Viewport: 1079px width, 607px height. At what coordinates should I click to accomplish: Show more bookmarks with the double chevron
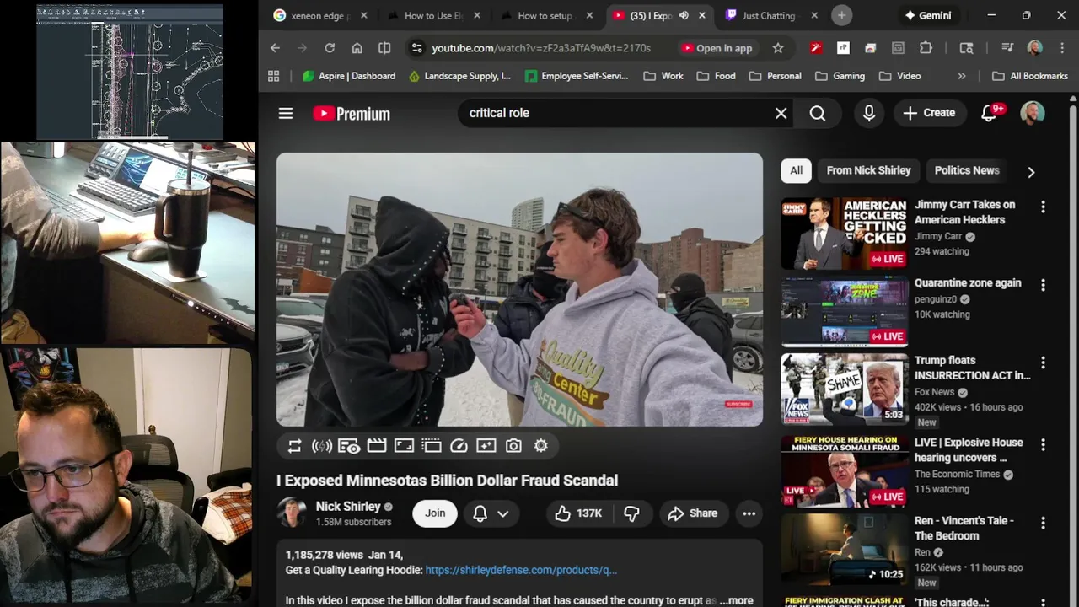pyautogui.click(x=962, y=76)
